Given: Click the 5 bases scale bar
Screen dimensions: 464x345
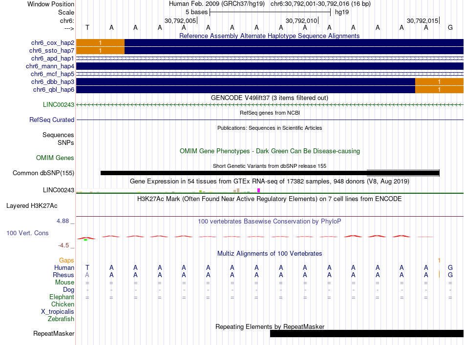Looking at the screenshot, I should tap(270, 12).
